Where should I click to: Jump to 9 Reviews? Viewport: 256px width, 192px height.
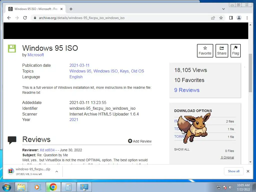[187, 90]
